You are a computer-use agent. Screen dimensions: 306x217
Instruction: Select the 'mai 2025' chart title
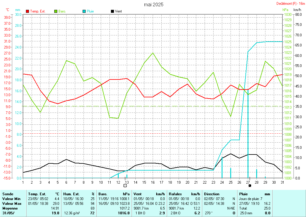pyautogui.click(x=153, y=4)
